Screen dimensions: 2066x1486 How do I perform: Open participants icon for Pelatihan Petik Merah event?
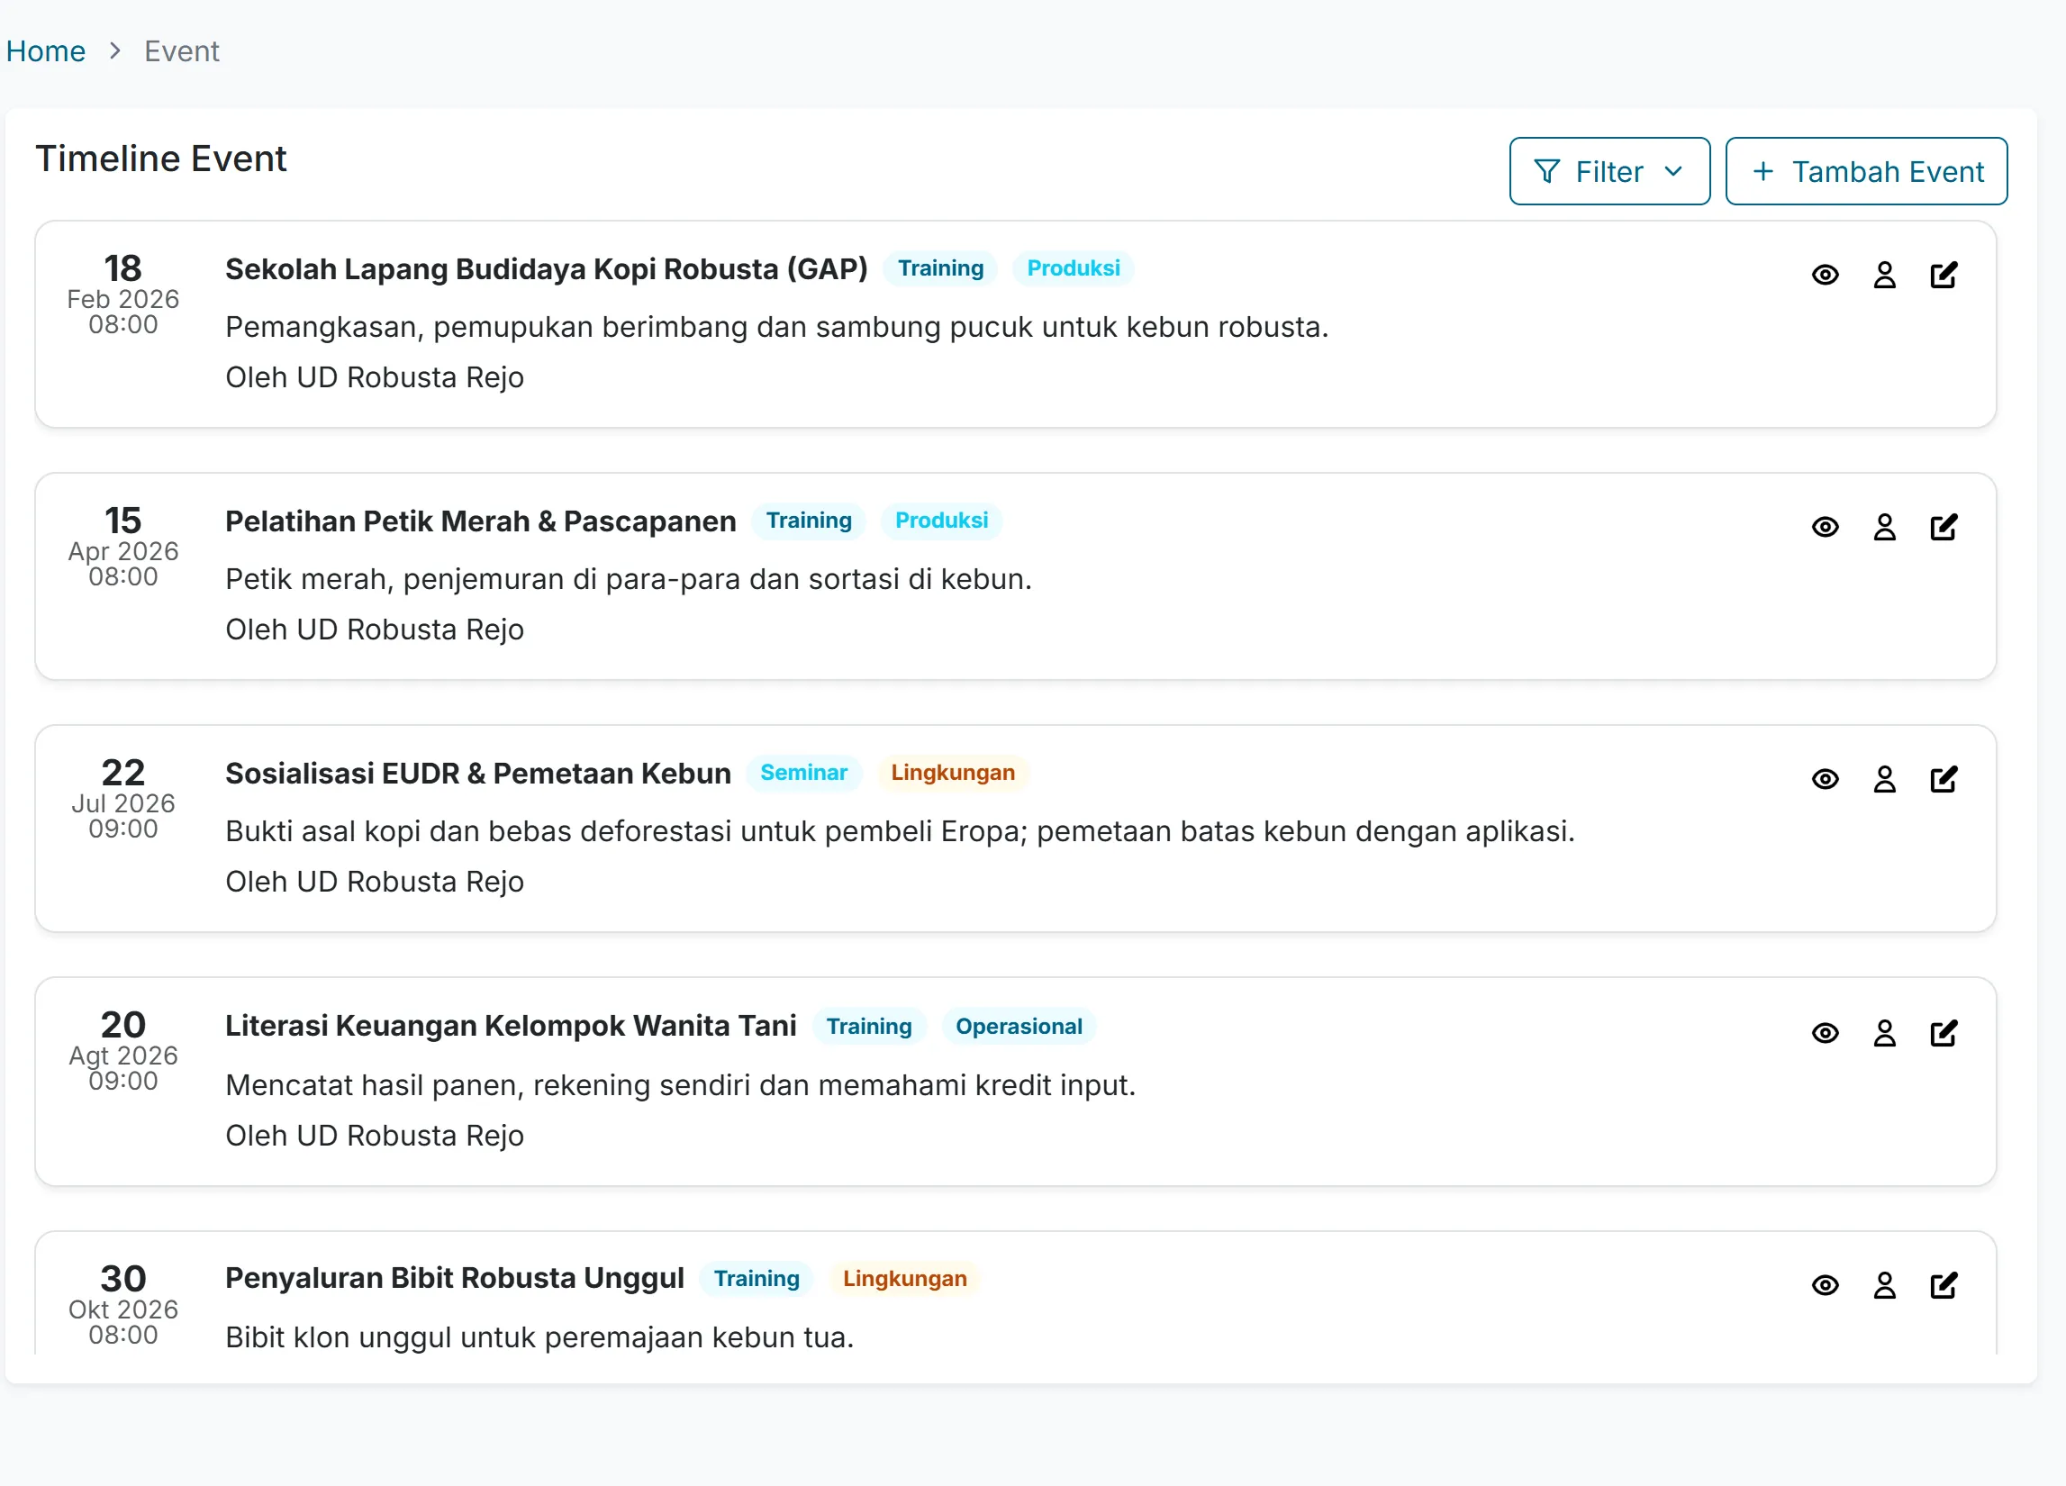(1884, 527)
